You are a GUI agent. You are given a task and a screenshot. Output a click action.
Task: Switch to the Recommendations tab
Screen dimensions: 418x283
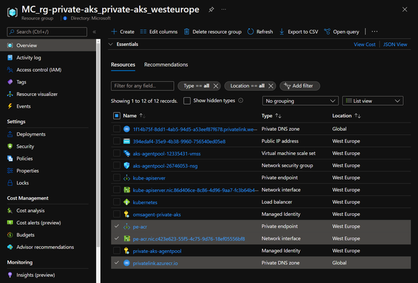coord(166,64)
